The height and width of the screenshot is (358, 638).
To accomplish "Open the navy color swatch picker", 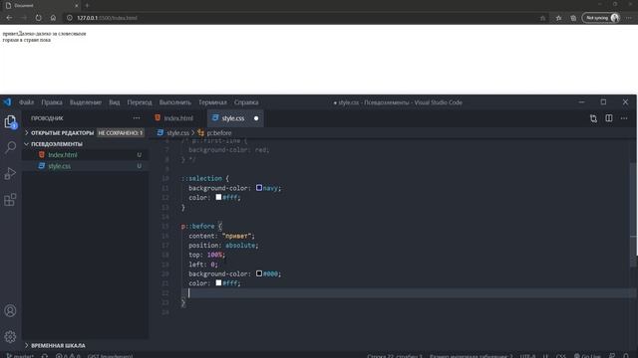I will point(259,188).
